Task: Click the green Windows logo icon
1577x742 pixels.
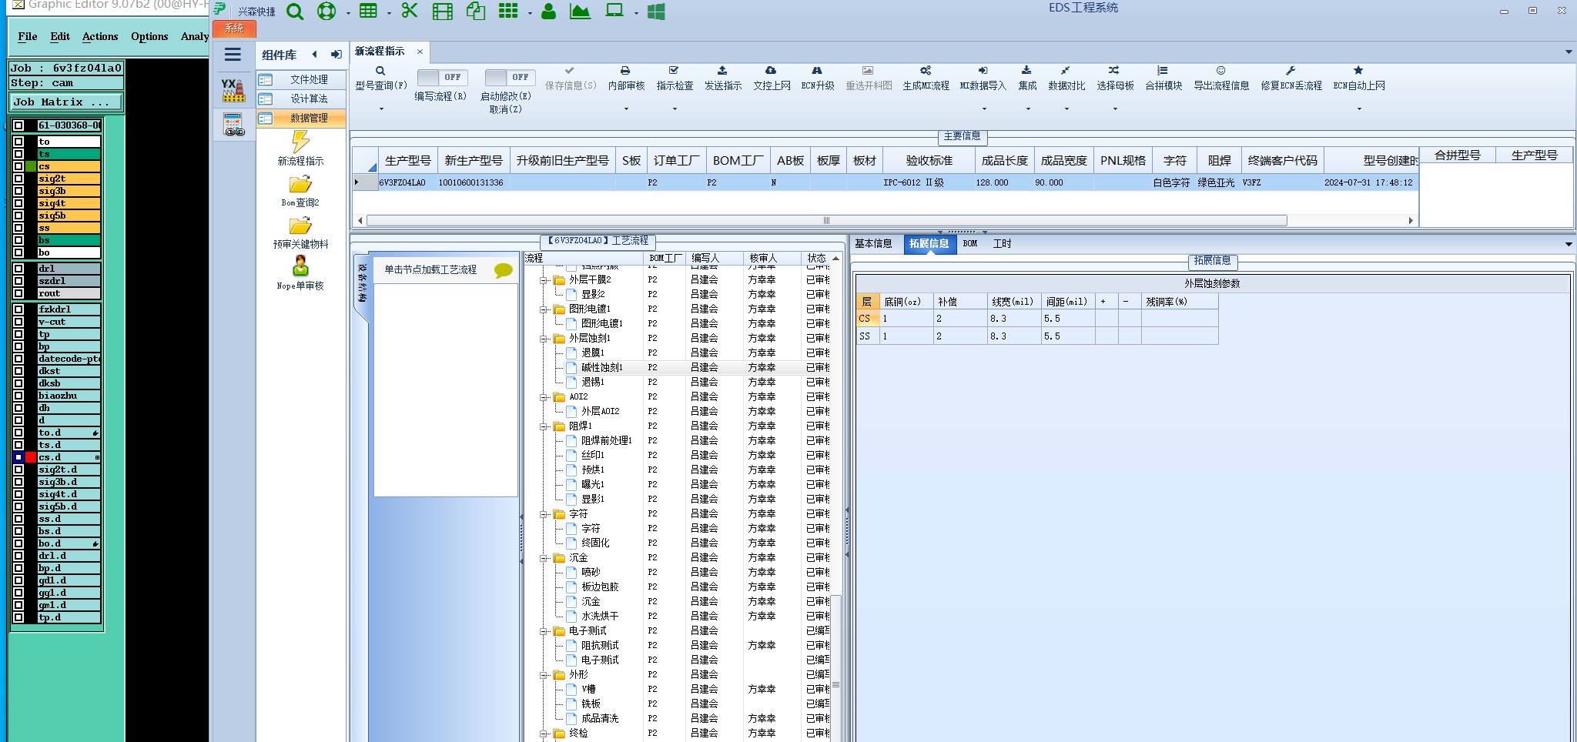Action: [656, 12]
